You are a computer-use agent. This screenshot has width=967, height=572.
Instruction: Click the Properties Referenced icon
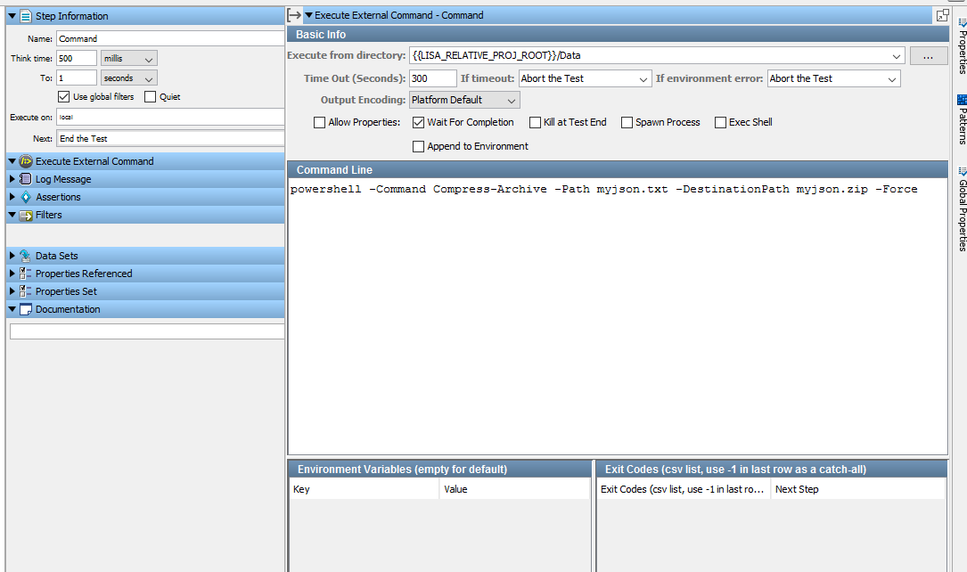point(25,274)
